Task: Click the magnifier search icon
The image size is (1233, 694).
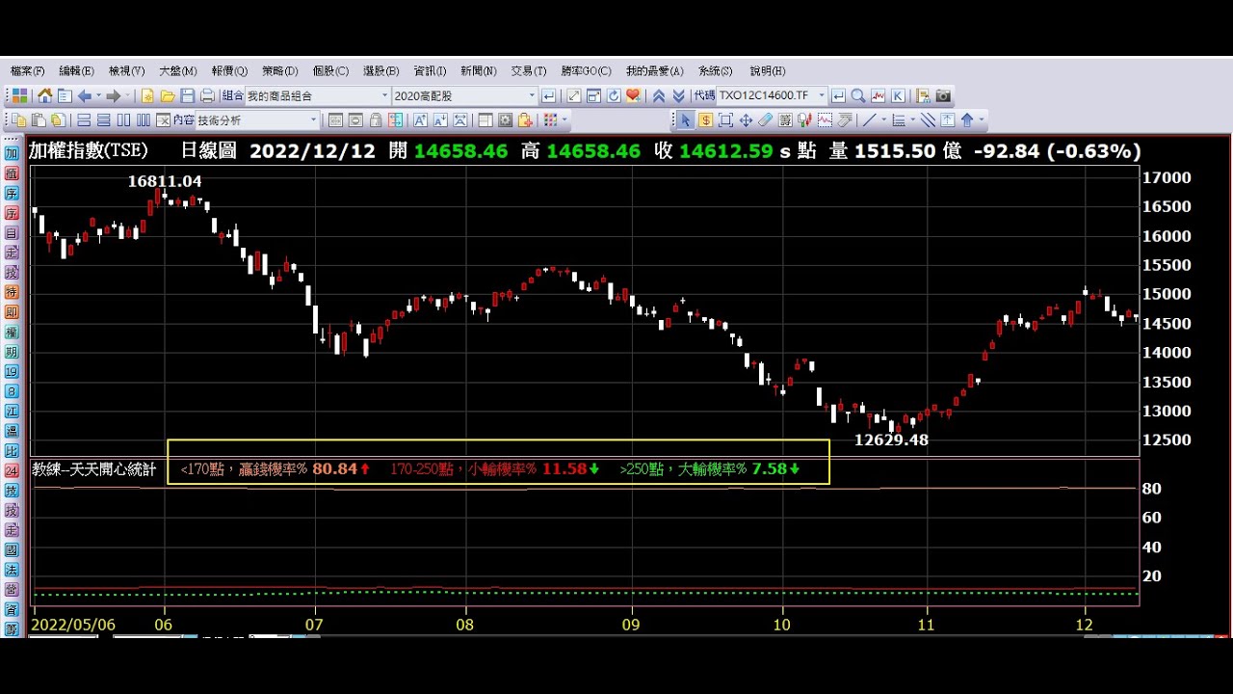Action: 858,95
